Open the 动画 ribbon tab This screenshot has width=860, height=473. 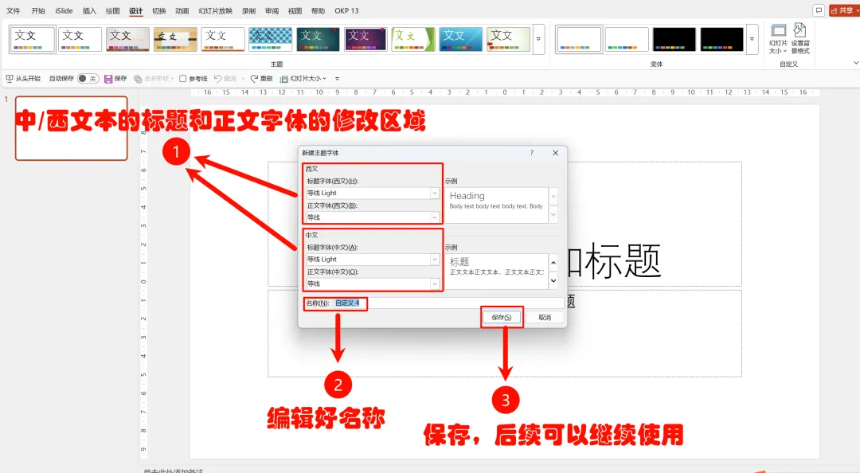tap(182, 10)
